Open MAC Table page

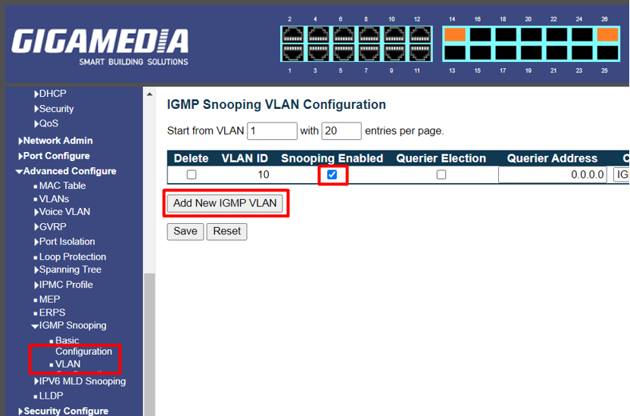coord(60,186)
